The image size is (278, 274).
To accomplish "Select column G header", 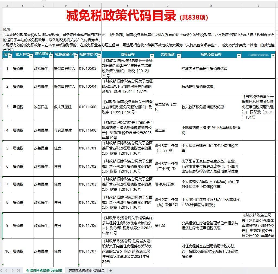I will tap(167, 5).
